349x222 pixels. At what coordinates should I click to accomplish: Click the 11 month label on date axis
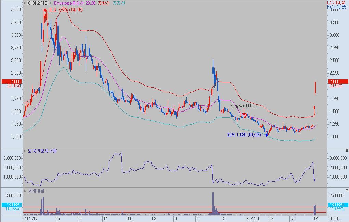198,219
